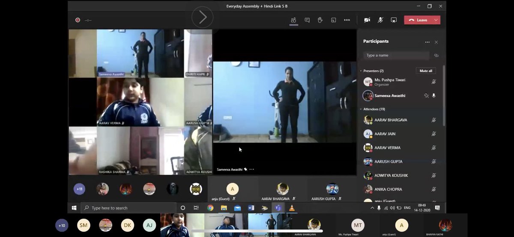Open more actions ellipsis in the meeting toolbar

(347, 20)
